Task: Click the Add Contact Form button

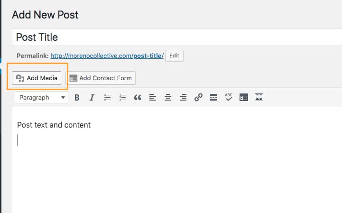Action: 101,78
